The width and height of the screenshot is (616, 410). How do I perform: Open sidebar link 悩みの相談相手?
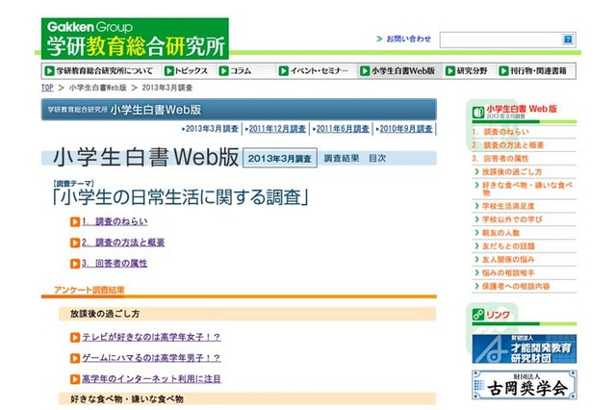coord(508,272)
